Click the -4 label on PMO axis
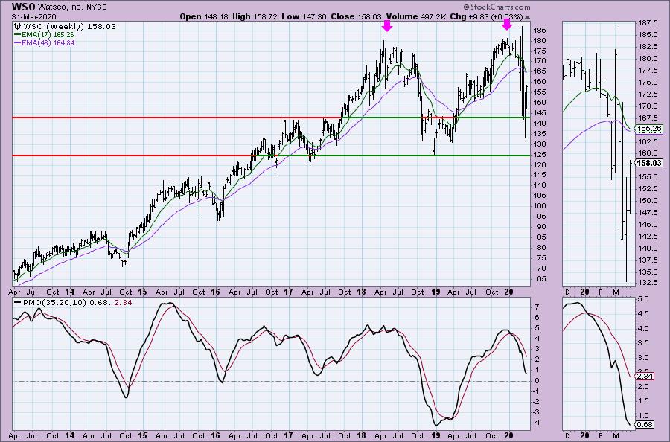 click(x=537, y=423)
